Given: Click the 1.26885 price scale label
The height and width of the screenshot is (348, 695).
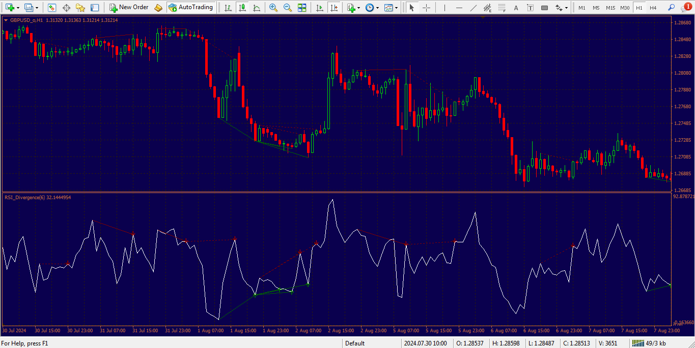Looking at the screenshot, I should tap(682, 174).
